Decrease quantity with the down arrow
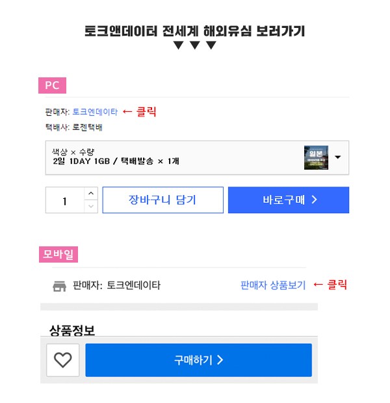The height and width of the screenshot is (403, 390). (x=91, y=207)
